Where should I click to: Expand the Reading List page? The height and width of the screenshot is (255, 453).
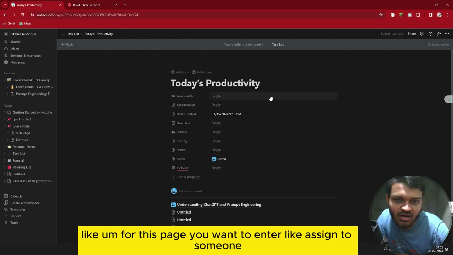pyautogui.click(x=5, y=167)
